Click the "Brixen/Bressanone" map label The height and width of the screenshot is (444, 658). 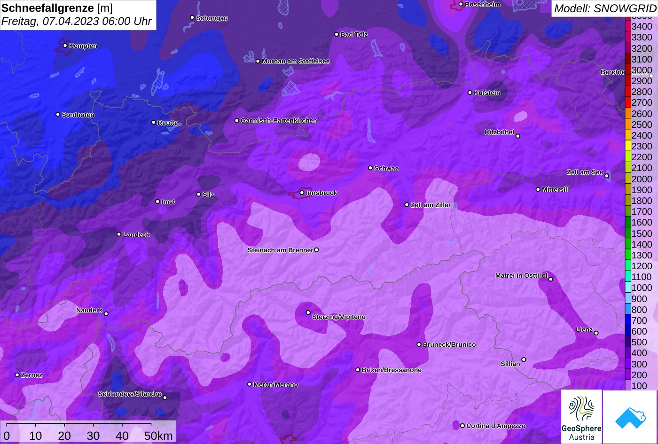click(x=392, y=370)
